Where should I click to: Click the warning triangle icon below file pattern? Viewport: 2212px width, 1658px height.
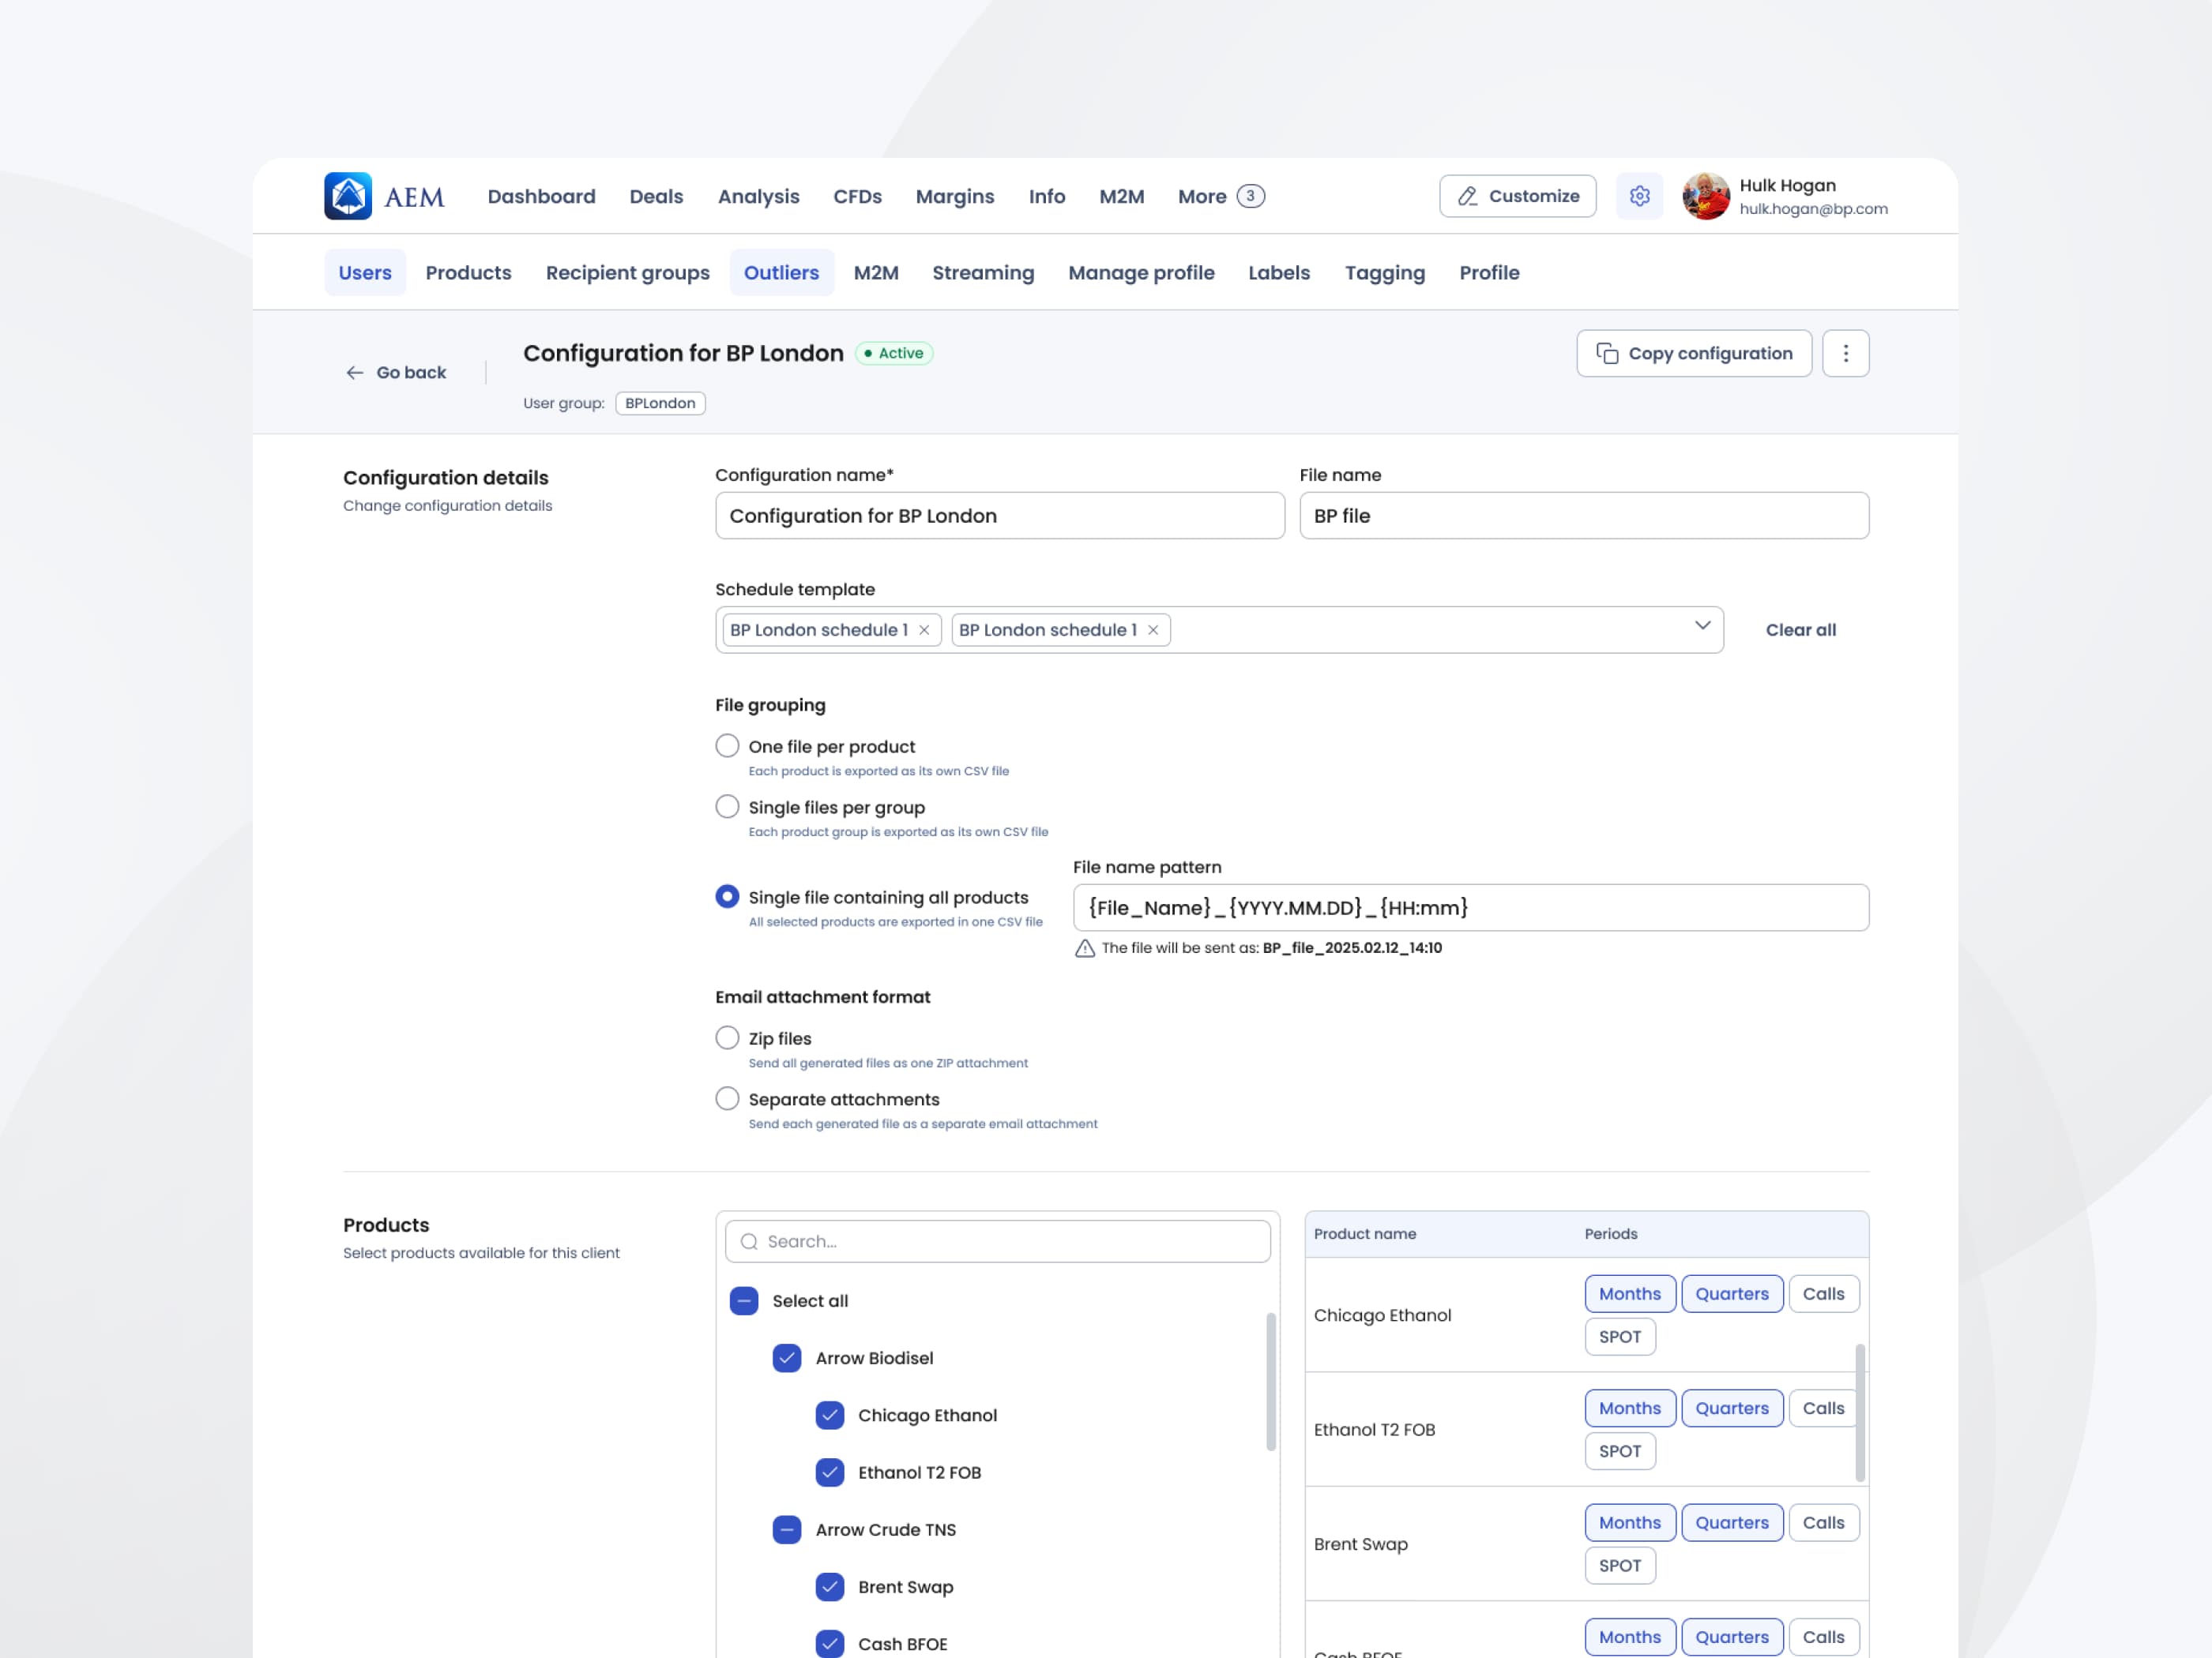(1085, 948)
